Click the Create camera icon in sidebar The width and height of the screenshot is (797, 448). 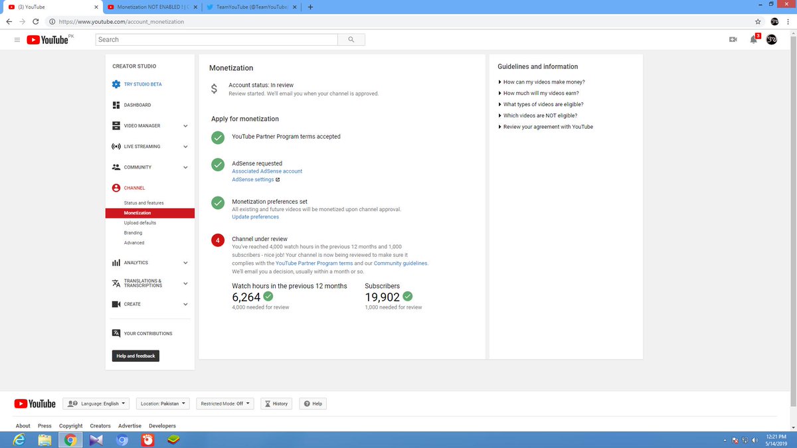click(116, 304)
